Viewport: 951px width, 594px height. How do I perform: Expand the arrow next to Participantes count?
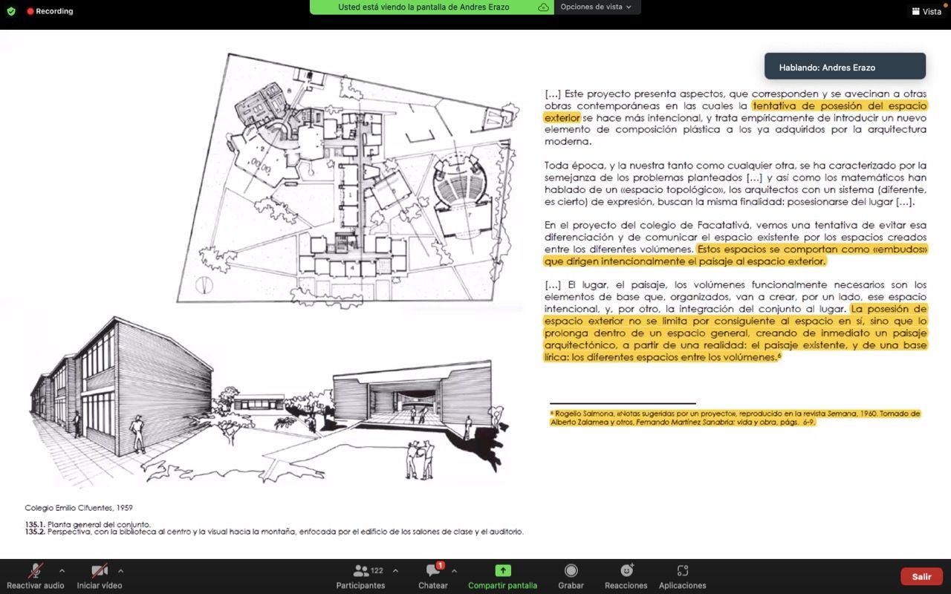tap(395, 570)
